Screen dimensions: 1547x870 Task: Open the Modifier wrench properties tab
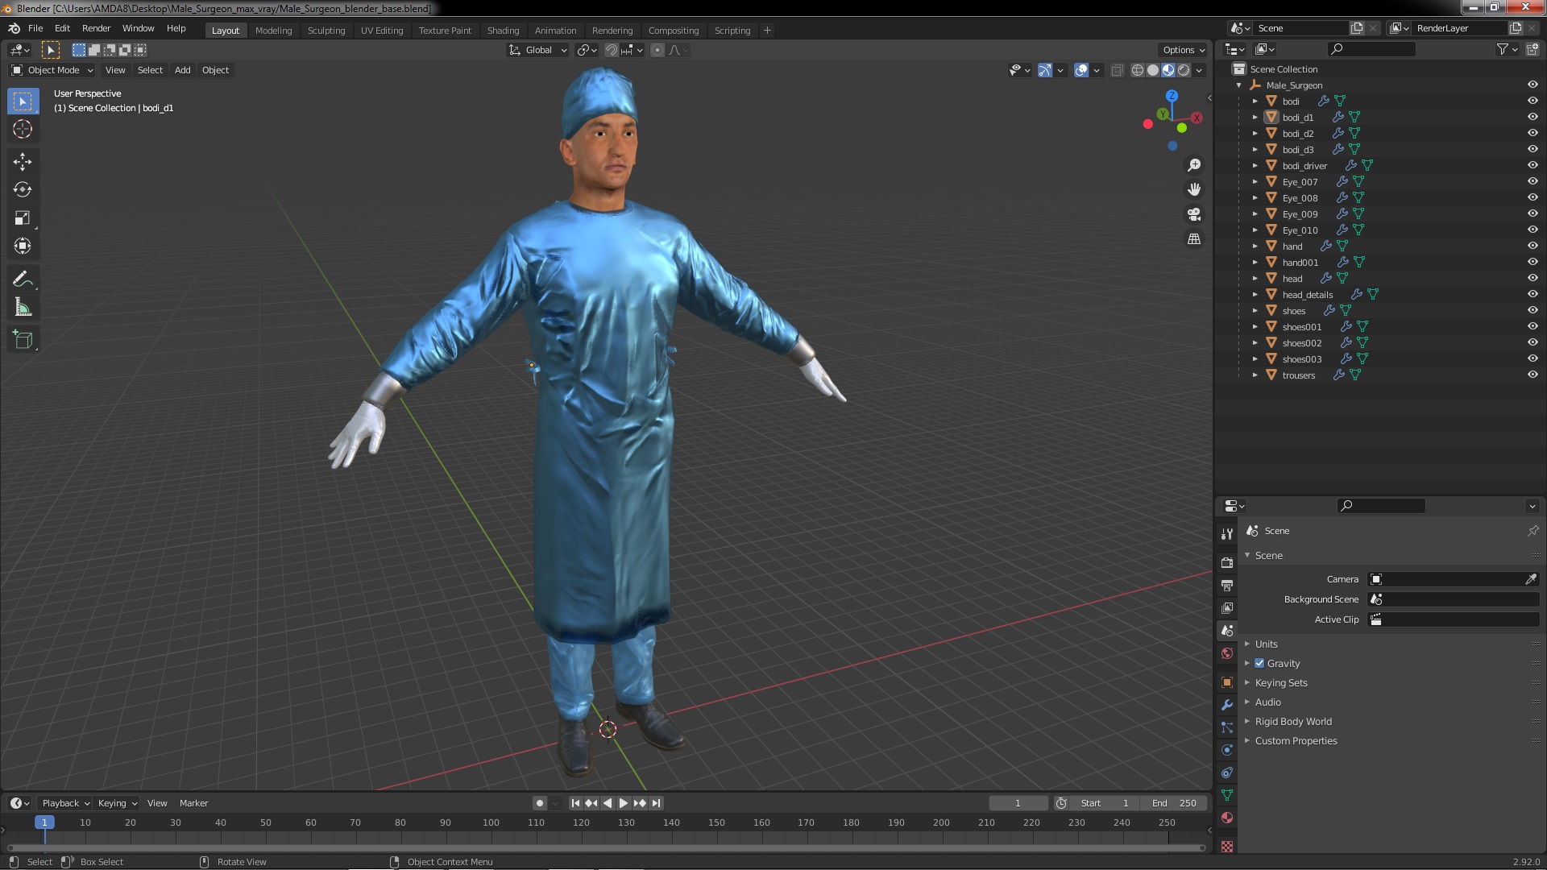coord(1227,705)
